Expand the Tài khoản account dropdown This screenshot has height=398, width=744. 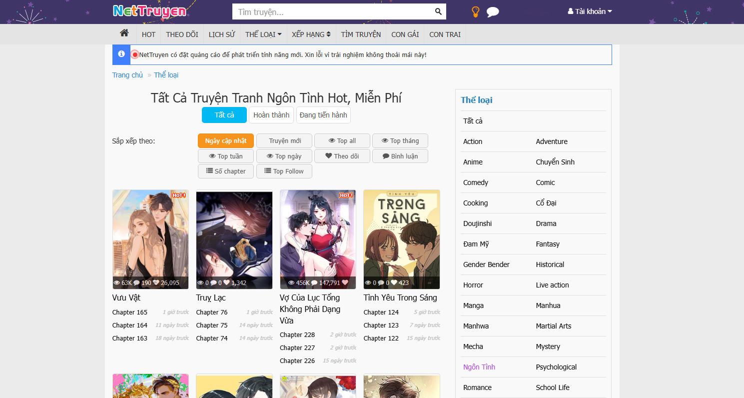[590, 11]
